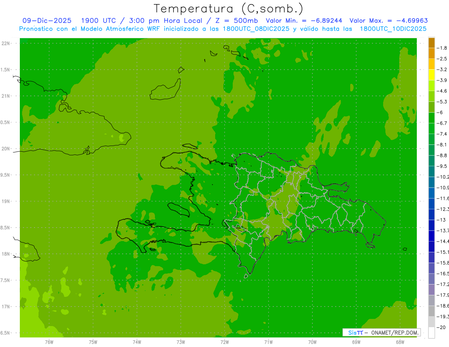Click the "75W" longitude label

[x=93, y=342]
